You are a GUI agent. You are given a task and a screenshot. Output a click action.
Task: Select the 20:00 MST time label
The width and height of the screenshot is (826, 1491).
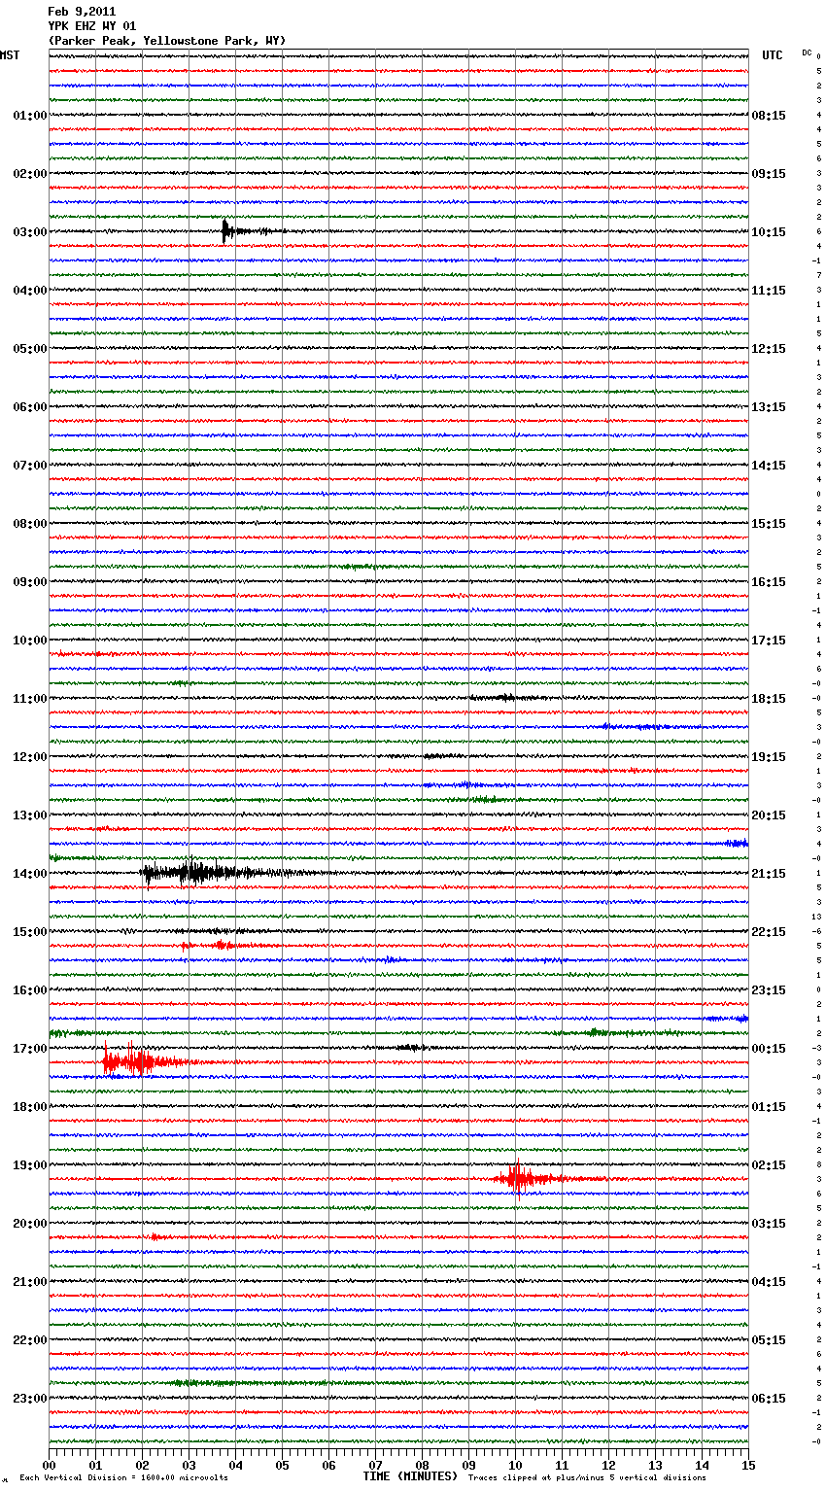[30, 1224]
